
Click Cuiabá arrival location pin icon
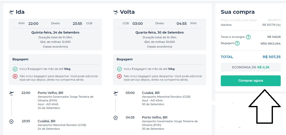coord(11,121)
